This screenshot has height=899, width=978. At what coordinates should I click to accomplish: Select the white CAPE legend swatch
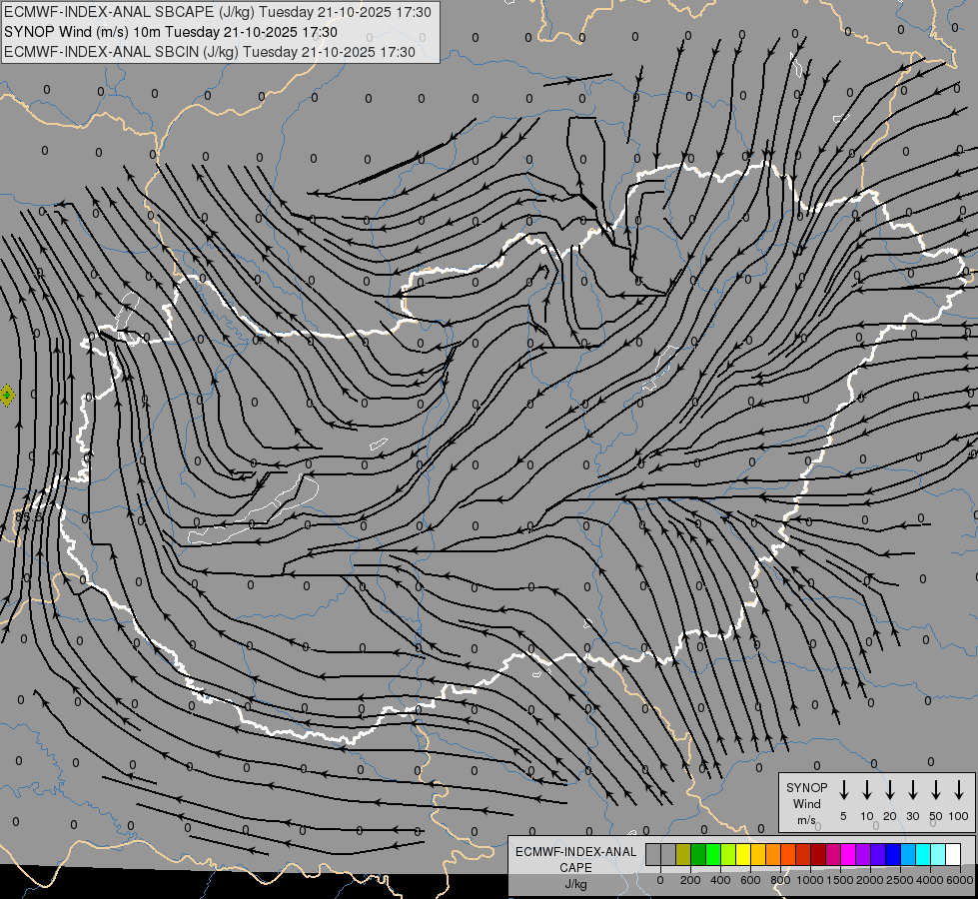click(x=954, y=854)
